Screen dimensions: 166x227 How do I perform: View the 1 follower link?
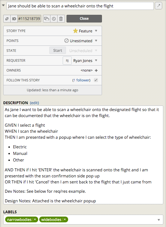(x=81, y=80)
